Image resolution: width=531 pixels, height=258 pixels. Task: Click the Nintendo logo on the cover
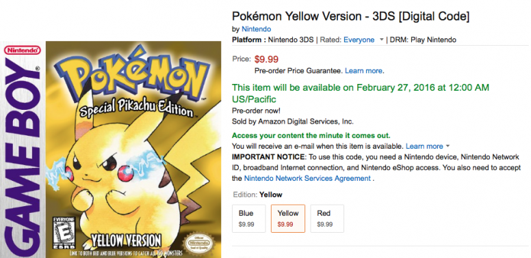[23, 50]
